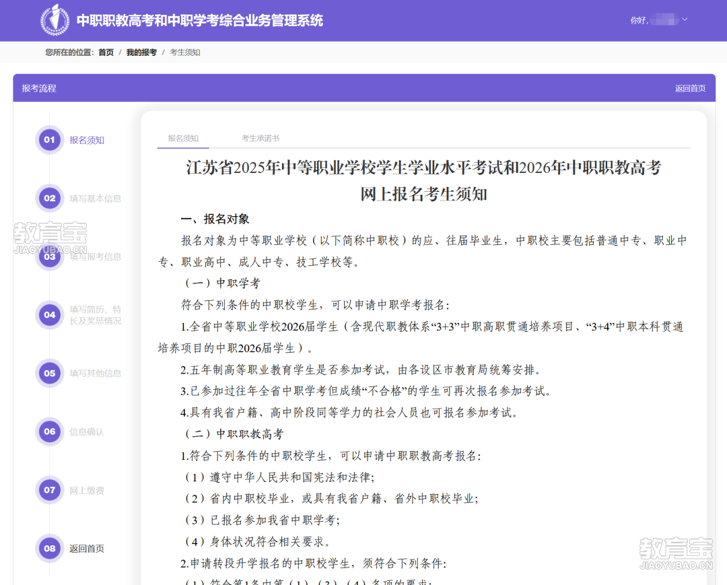Screen dimensions: 727x585
Task: Click the 报考流程 panel header text
Action: coord(39,88)
